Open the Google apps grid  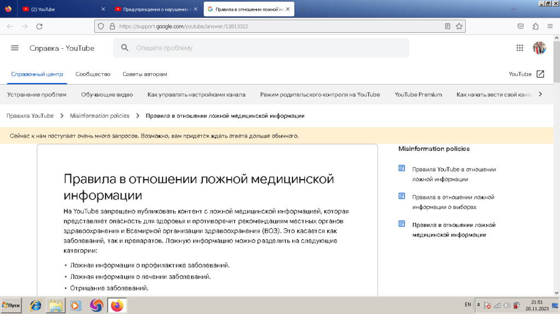[520, 48]
